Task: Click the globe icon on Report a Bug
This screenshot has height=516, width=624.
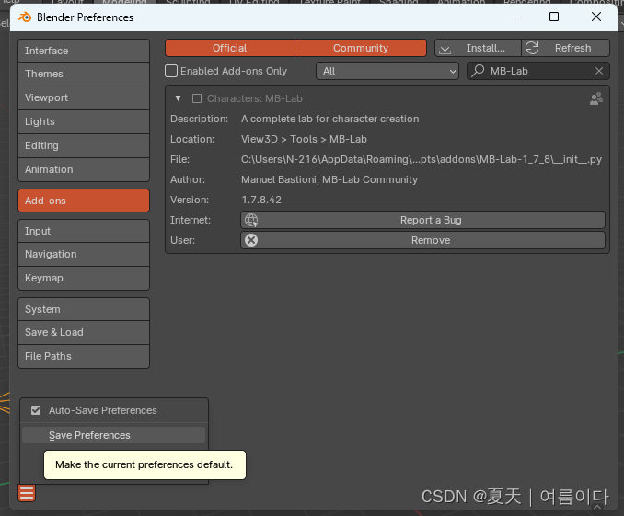Action: (x=251, y=220)
